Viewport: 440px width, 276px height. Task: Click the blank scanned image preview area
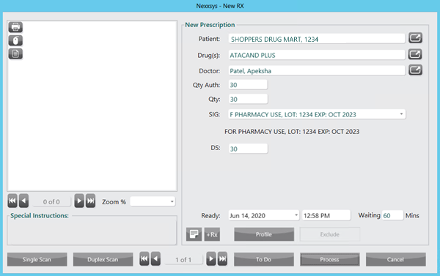[92, 106]
